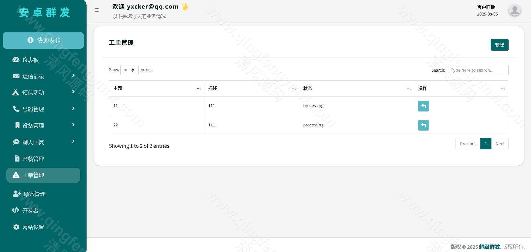
Task: Open 仪表板 menu item
Action: (43, 60)
